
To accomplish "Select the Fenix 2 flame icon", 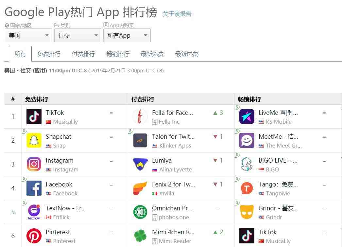I will pos(140,188).
